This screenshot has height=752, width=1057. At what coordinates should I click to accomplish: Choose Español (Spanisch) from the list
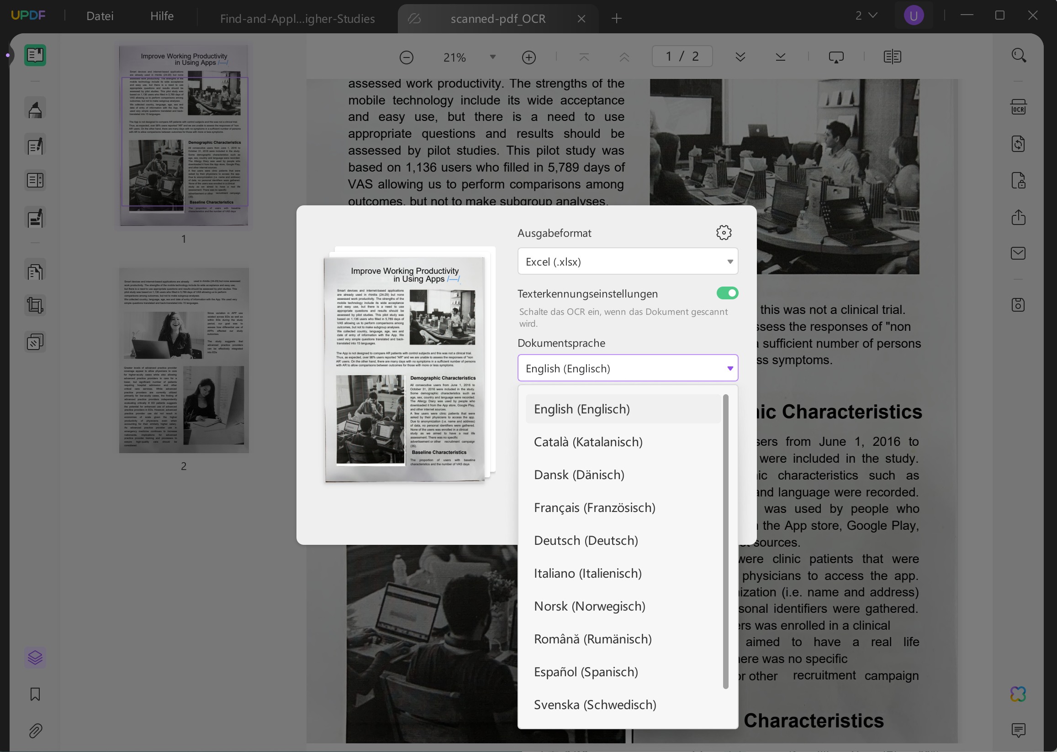[622, 672]
